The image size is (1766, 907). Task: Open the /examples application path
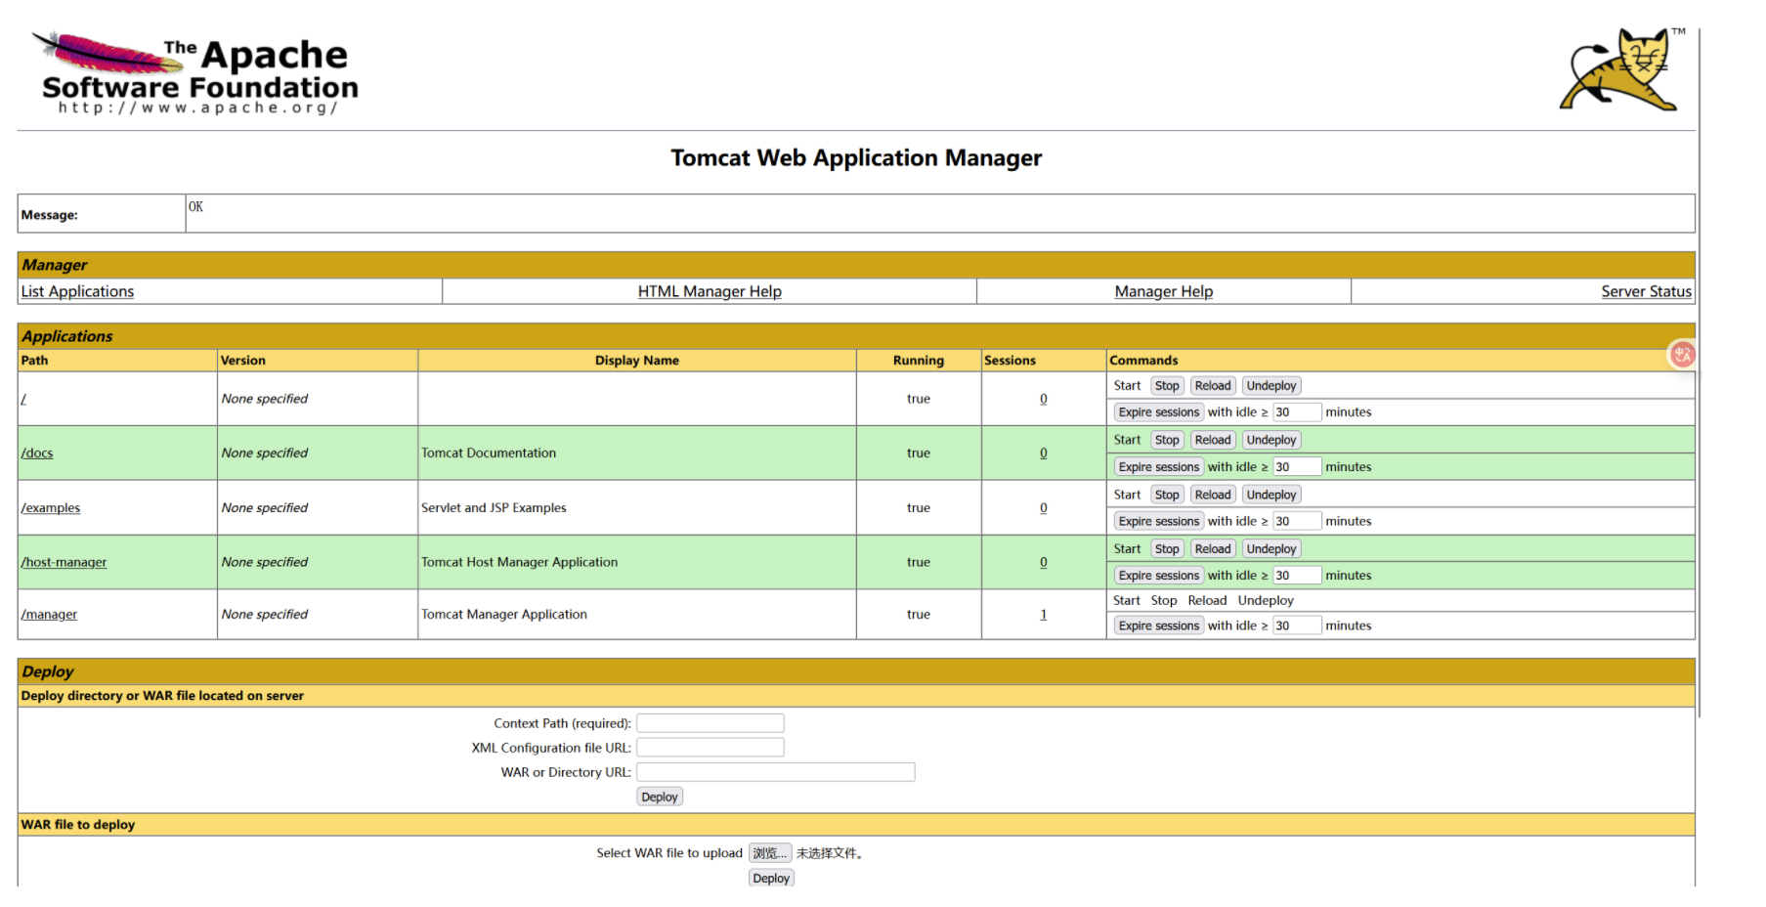click(x=51, y=508)
